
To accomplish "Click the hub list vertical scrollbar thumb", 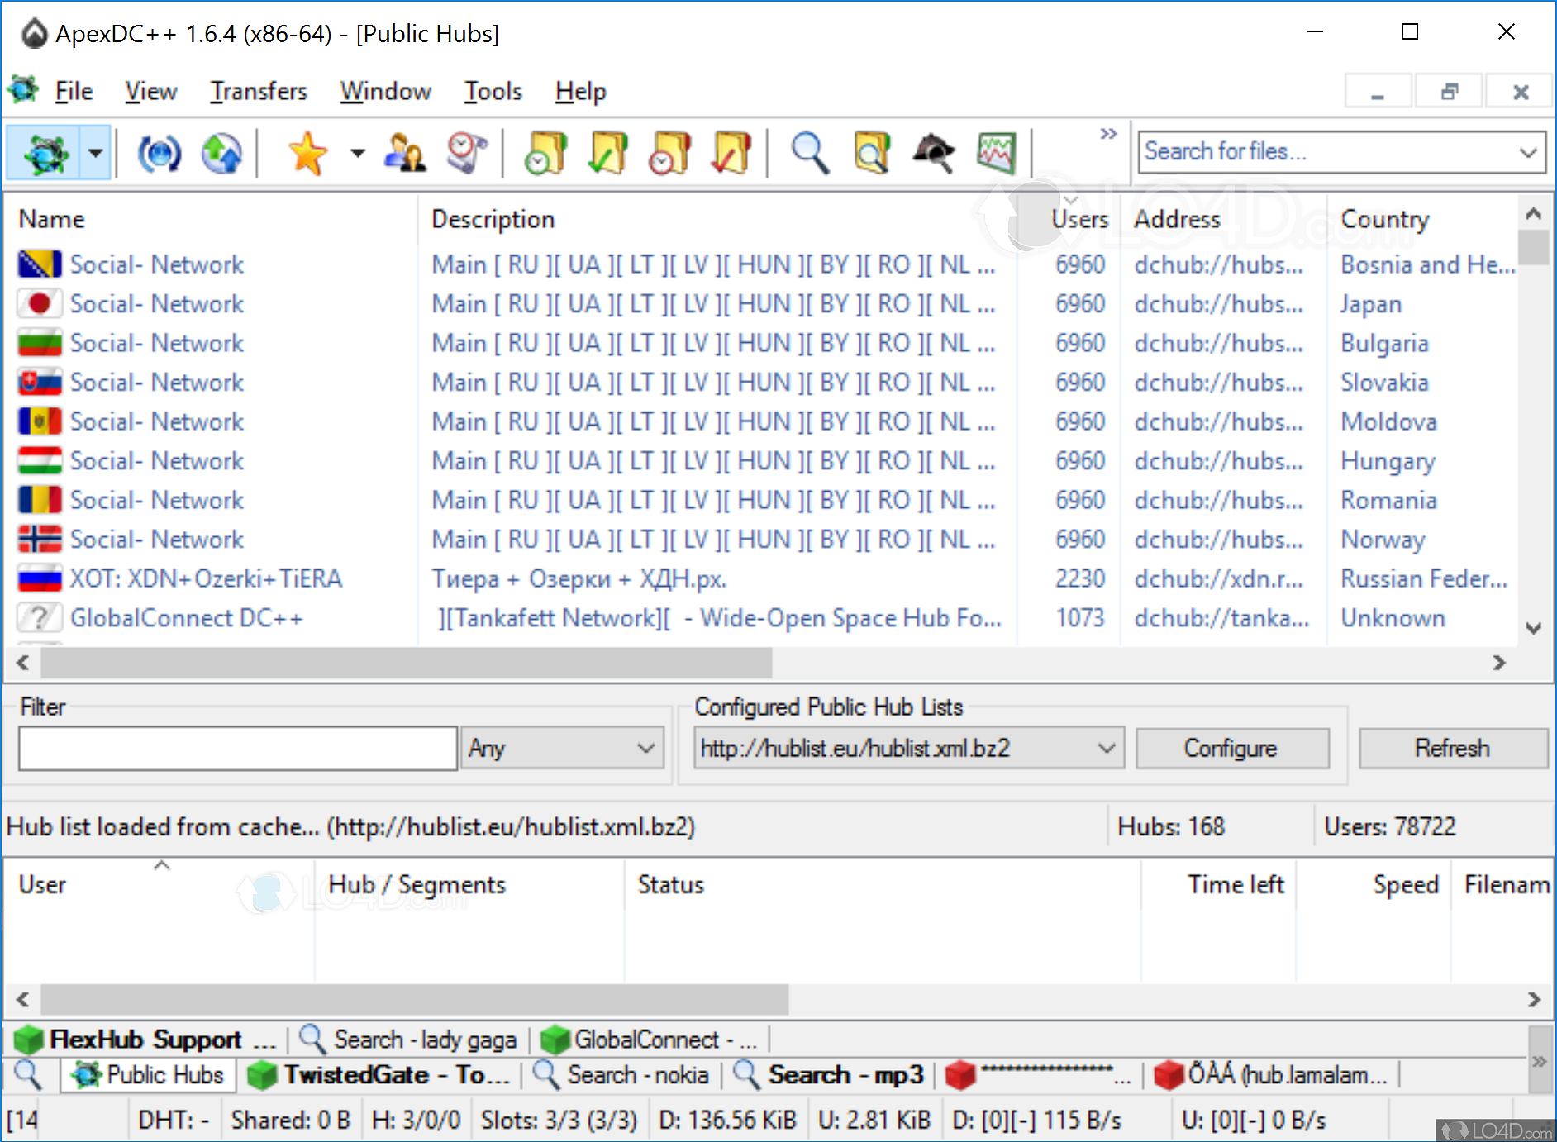I will pos(1535,247).
